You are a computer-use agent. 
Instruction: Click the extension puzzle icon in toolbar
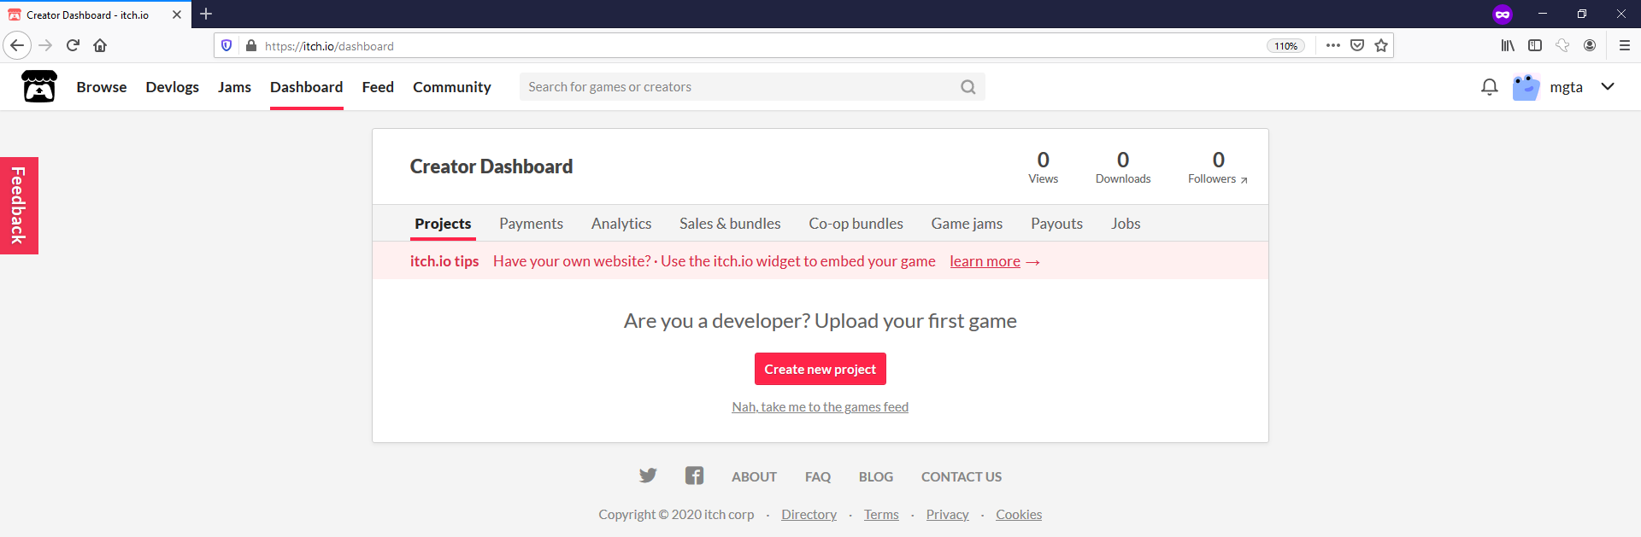[x=1562, y=45]
